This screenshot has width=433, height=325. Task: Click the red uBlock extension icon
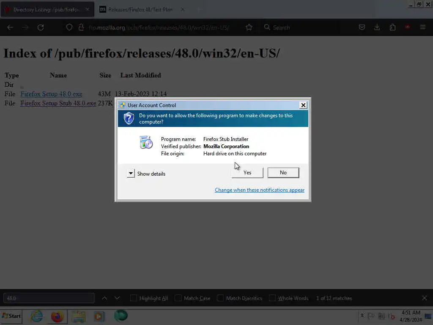coord(407,27)
